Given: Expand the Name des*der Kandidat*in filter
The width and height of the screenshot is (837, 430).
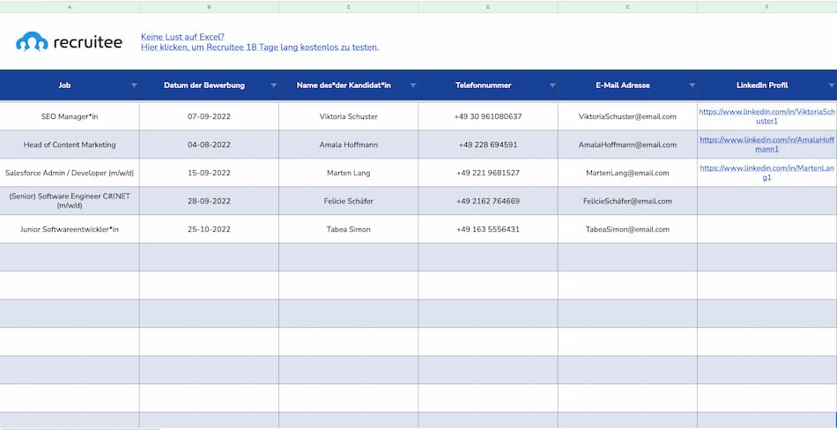Looking at the screenshot, I should [x=412, y=85].
